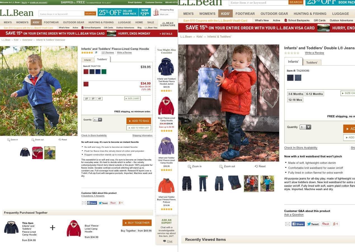Select size 2T for hoodie
The image size is (355, 252).
pos(86,99)
